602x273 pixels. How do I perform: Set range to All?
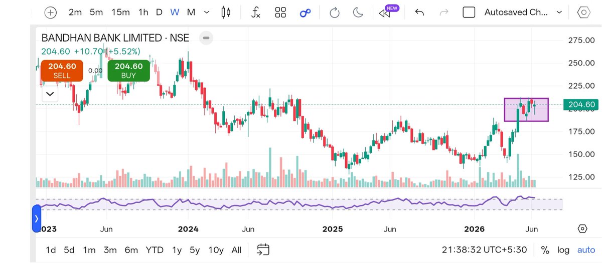pyautogui.click(x=237, y=249)
